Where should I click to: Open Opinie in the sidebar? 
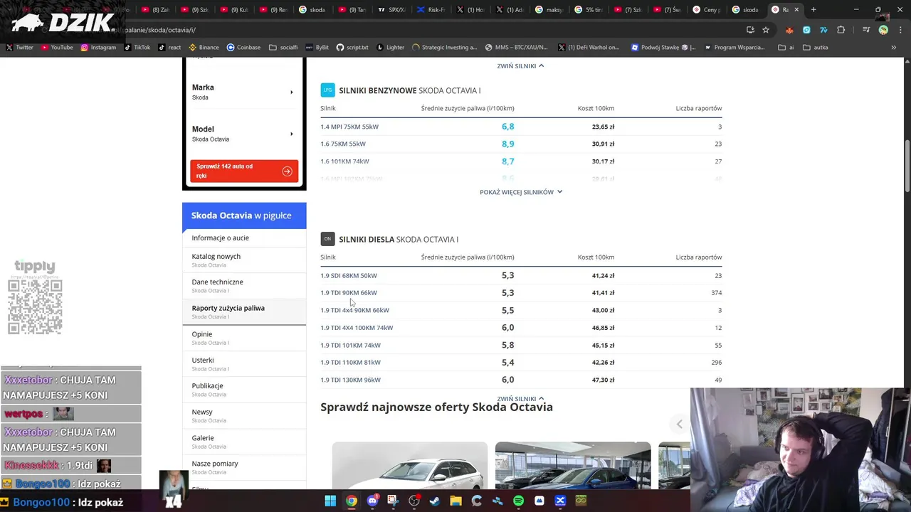tap(243, 337)
